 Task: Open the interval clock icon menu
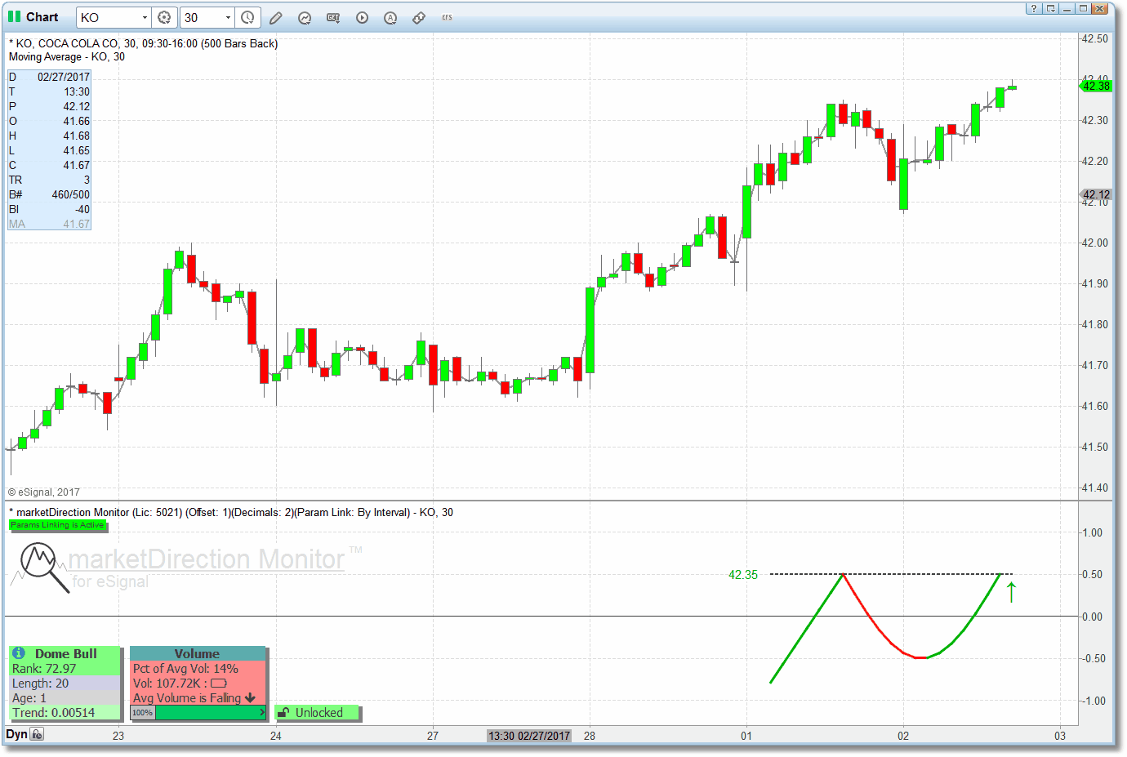247,17
